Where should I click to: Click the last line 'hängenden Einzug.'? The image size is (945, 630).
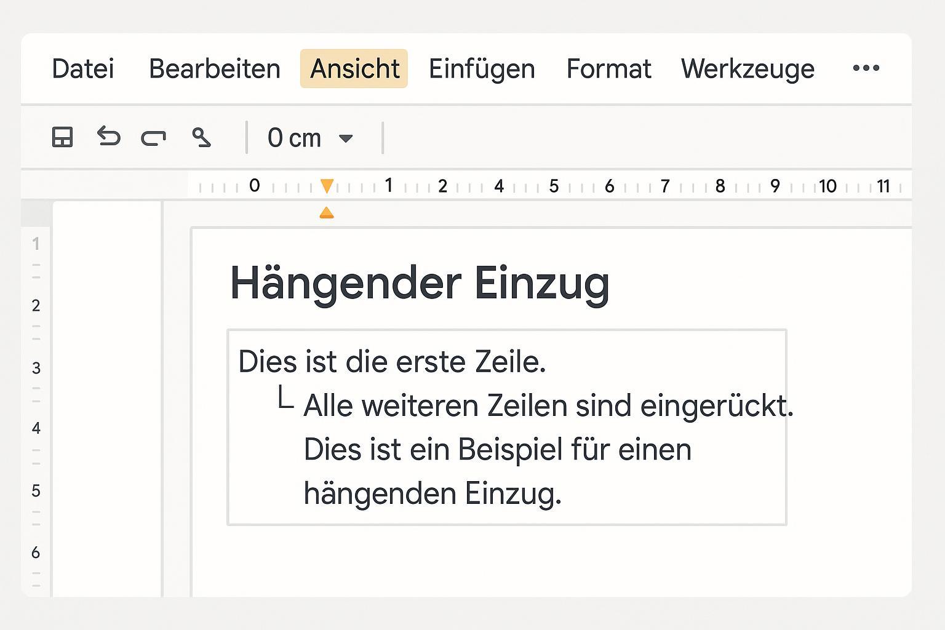pos(433,493)
